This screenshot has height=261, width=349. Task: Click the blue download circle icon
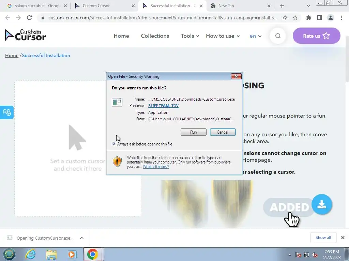(322, 204)
